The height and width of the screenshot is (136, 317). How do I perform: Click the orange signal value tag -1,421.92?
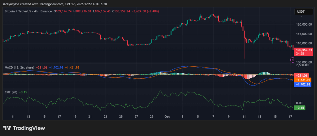(x=301, y=80)
